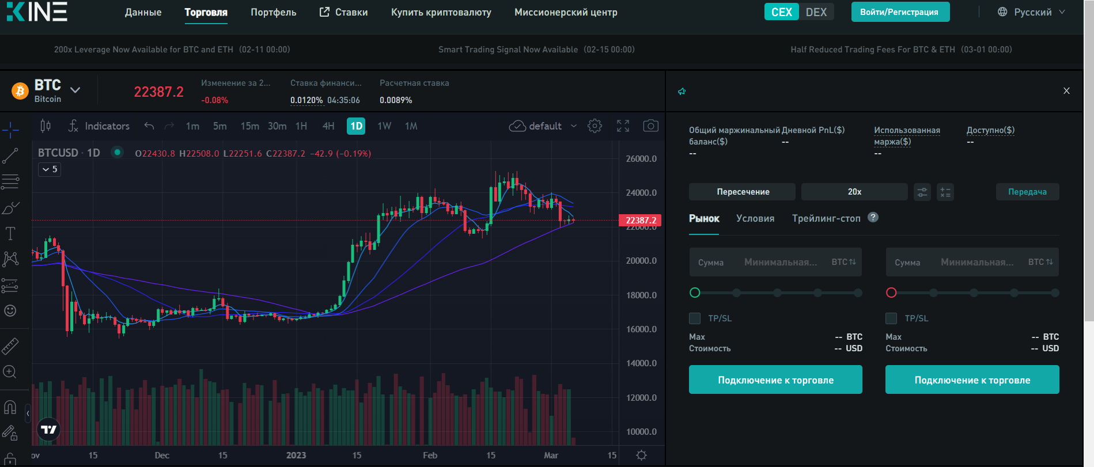Switch exchange mode to CEX
1094x467 pixels.
pos(782,12)
